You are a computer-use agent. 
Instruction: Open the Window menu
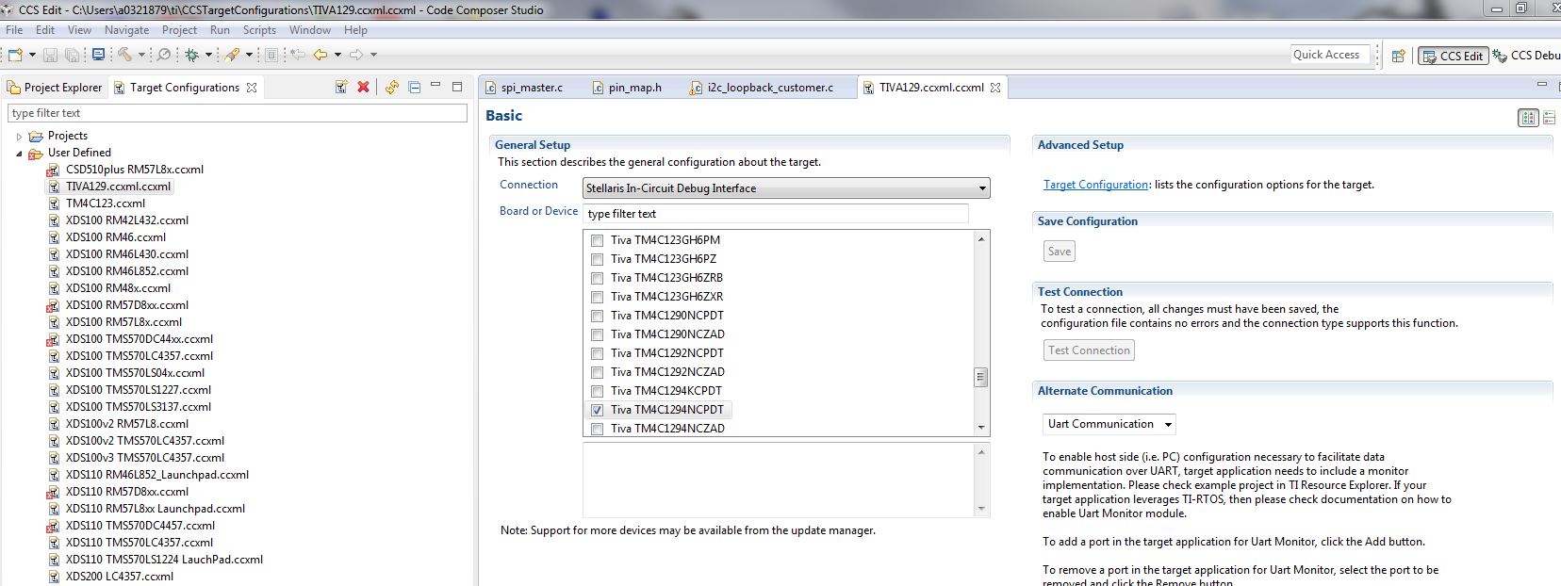point(310,30)
